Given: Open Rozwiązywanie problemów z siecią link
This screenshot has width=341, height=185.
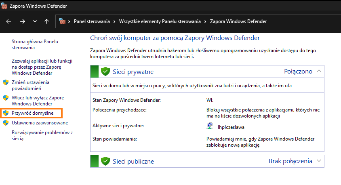Looking at the screenshot, I should click(x=42, y=135).
